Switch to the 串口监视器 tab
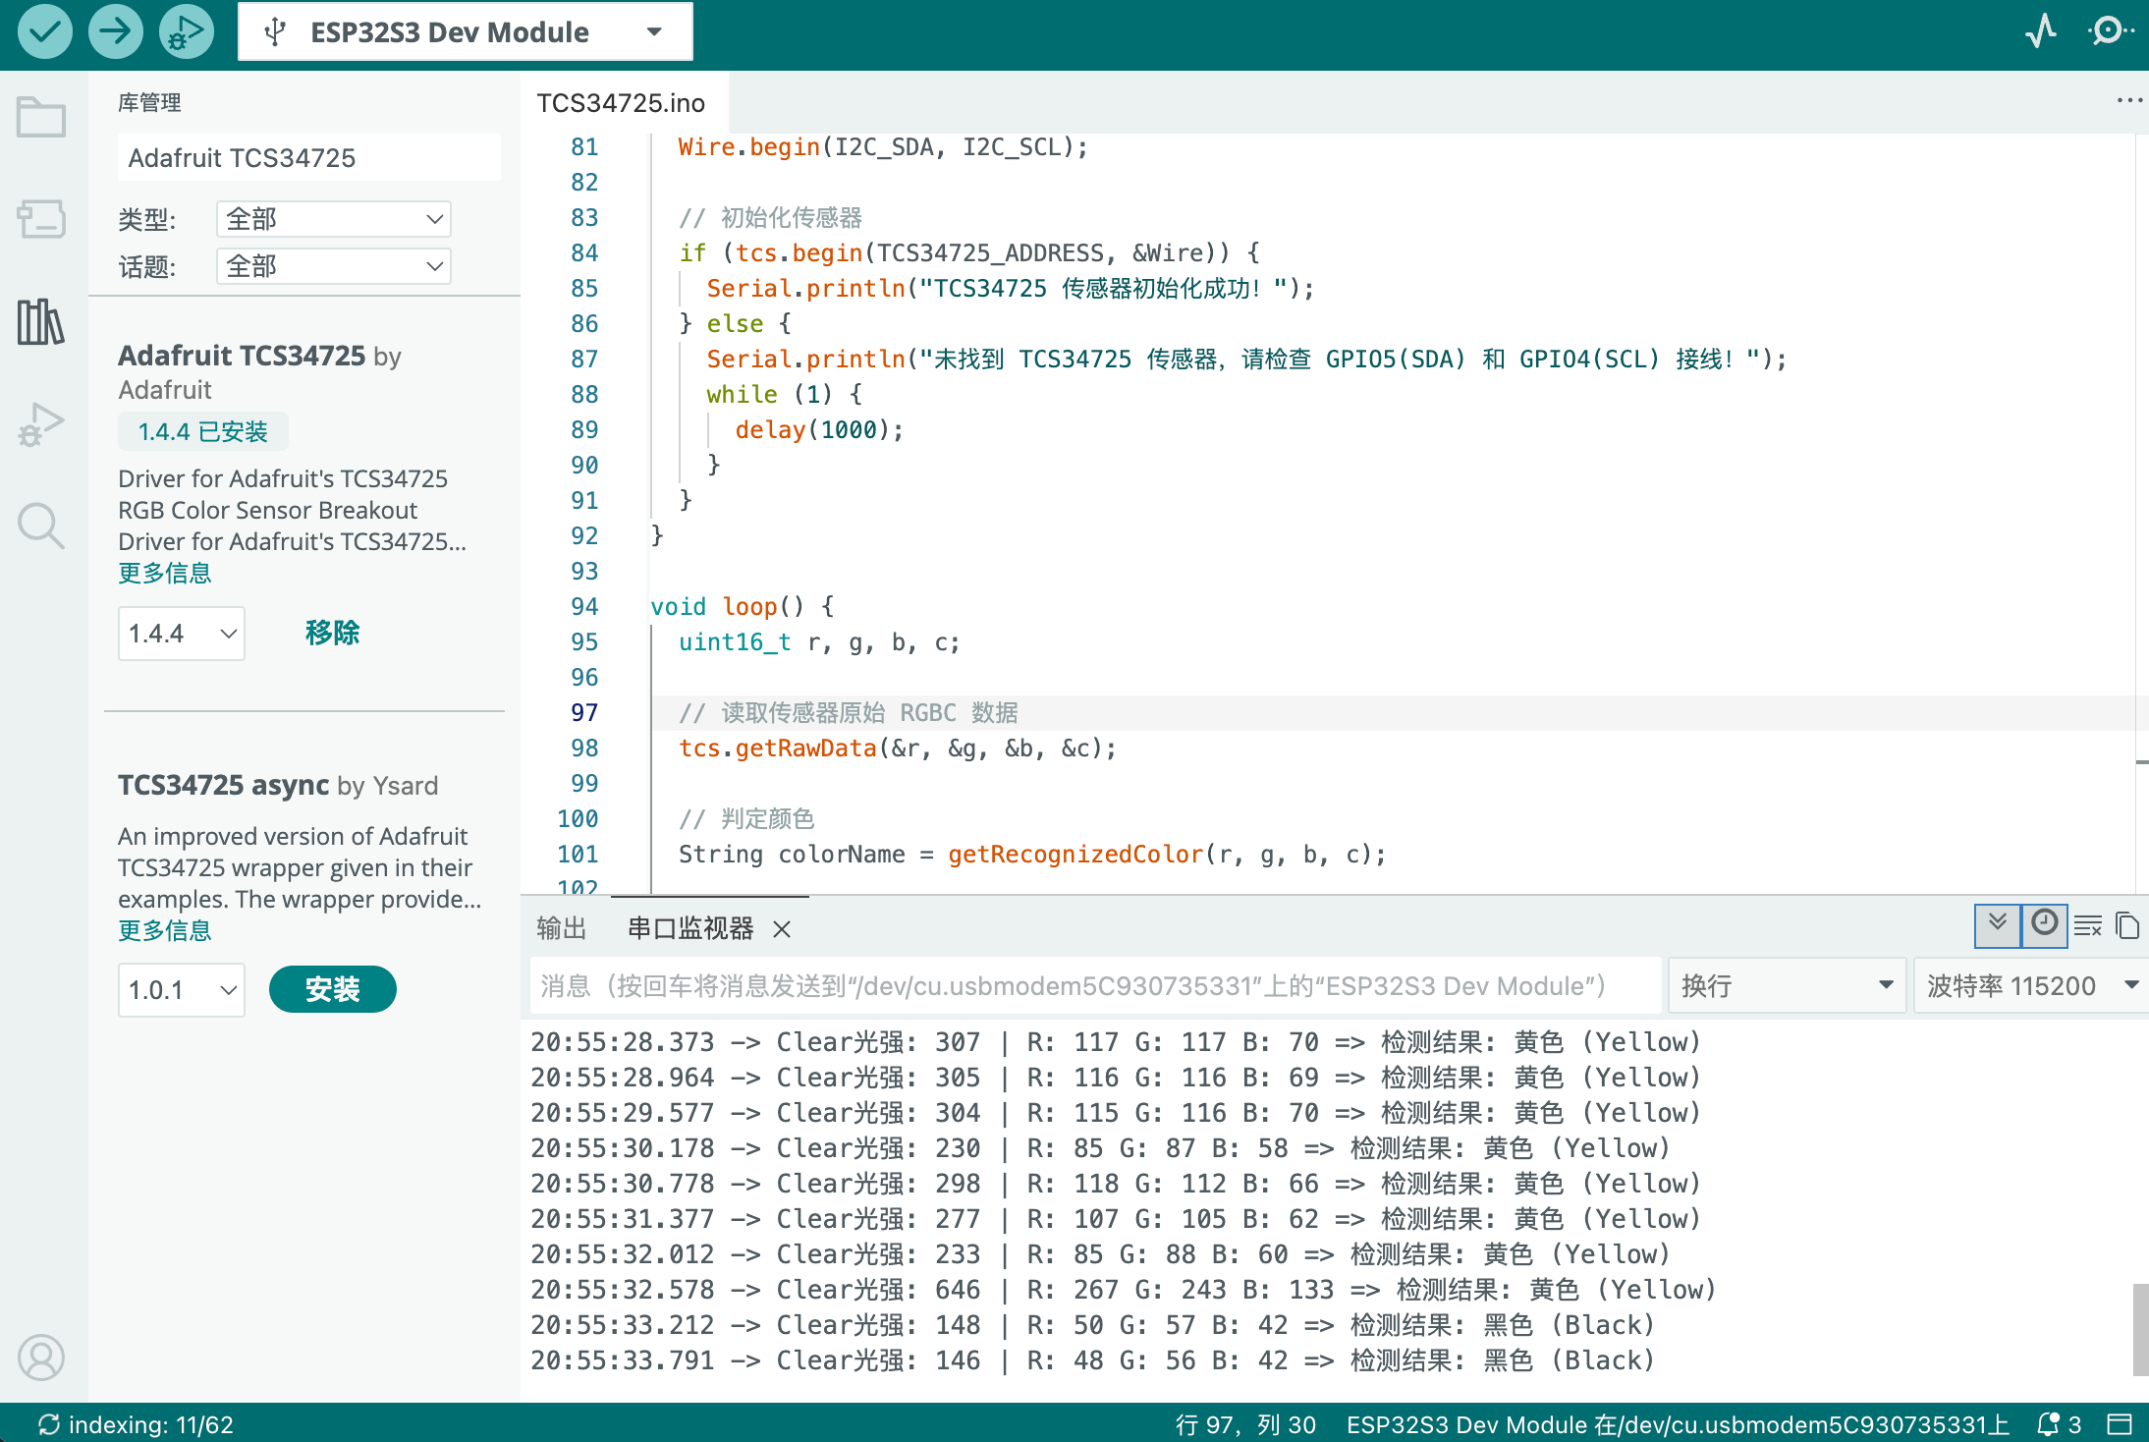2149x1442 pixels. (689, 928)
